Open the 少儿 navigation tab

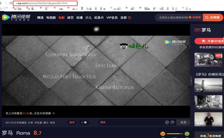coord(88,18)
